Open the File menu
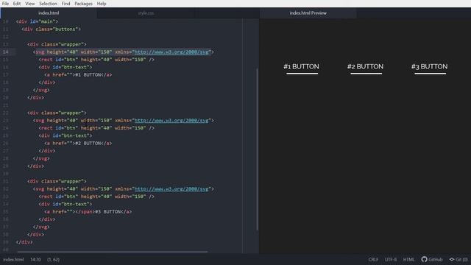471x265 pixels. [5, 4]
